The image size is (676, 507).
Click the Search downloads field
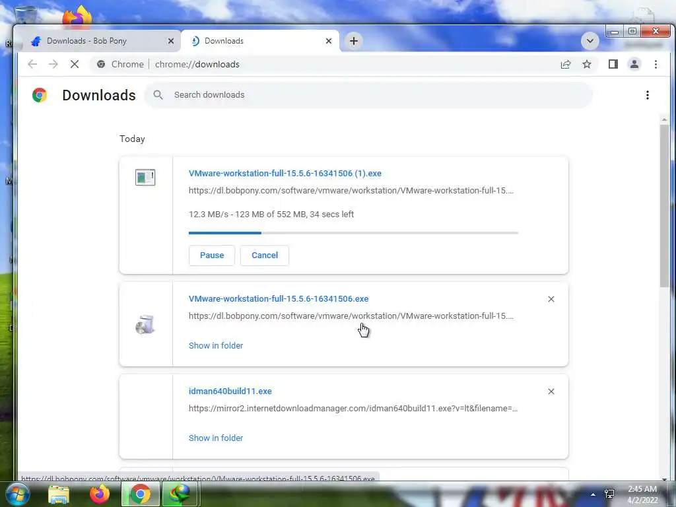point(368,95)
